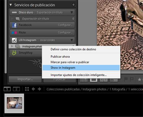Click filmstrip grid view icon
This screenshot has height=117, width=143.
[27, 89]
